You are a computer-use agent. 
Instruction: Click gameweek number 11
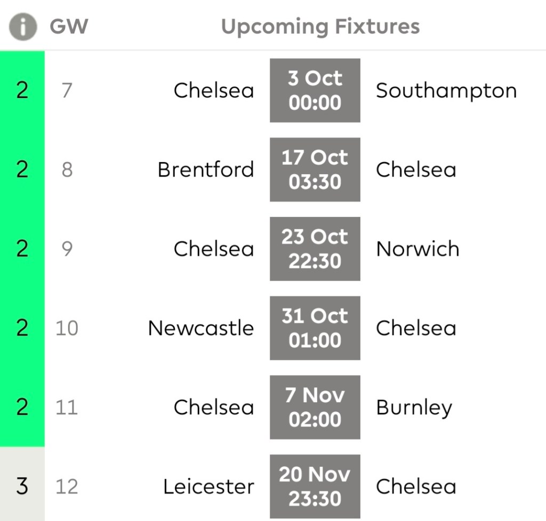point(67,407)
